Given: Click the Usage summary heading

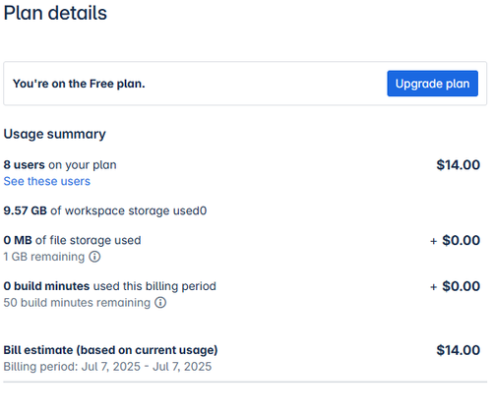Looking at the screenshot, I should 55,134.
